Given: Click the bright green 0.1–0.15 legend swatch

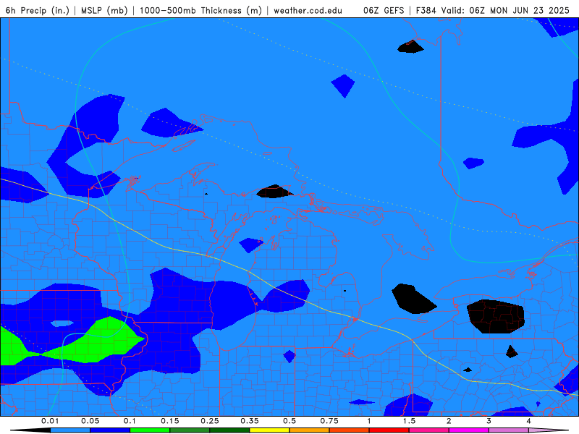Looking at the screenshot, I should [150, 430].
